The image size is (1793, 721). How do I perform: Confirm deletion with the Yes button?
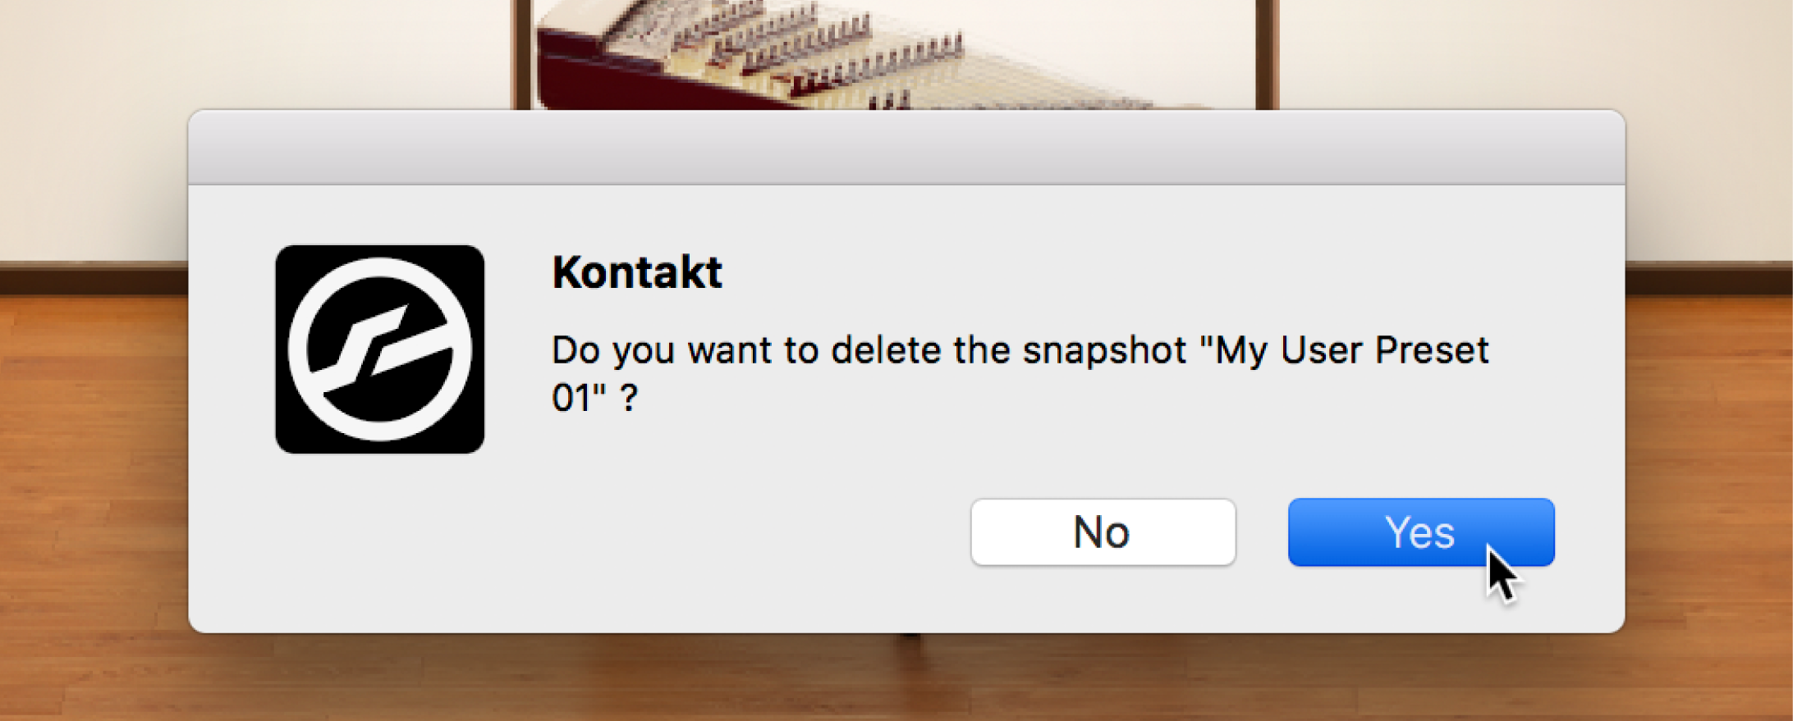1420,532
